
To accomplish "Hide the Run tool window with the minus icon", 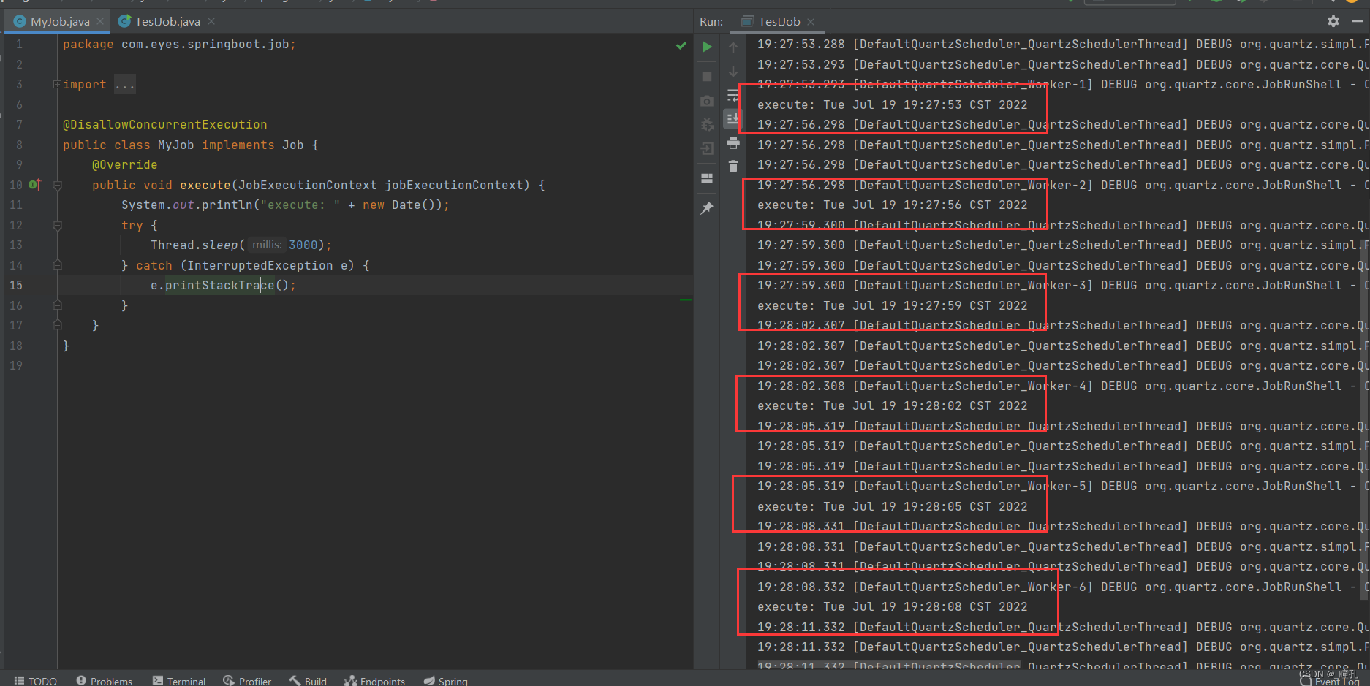I will click(x=1357, y=21).
